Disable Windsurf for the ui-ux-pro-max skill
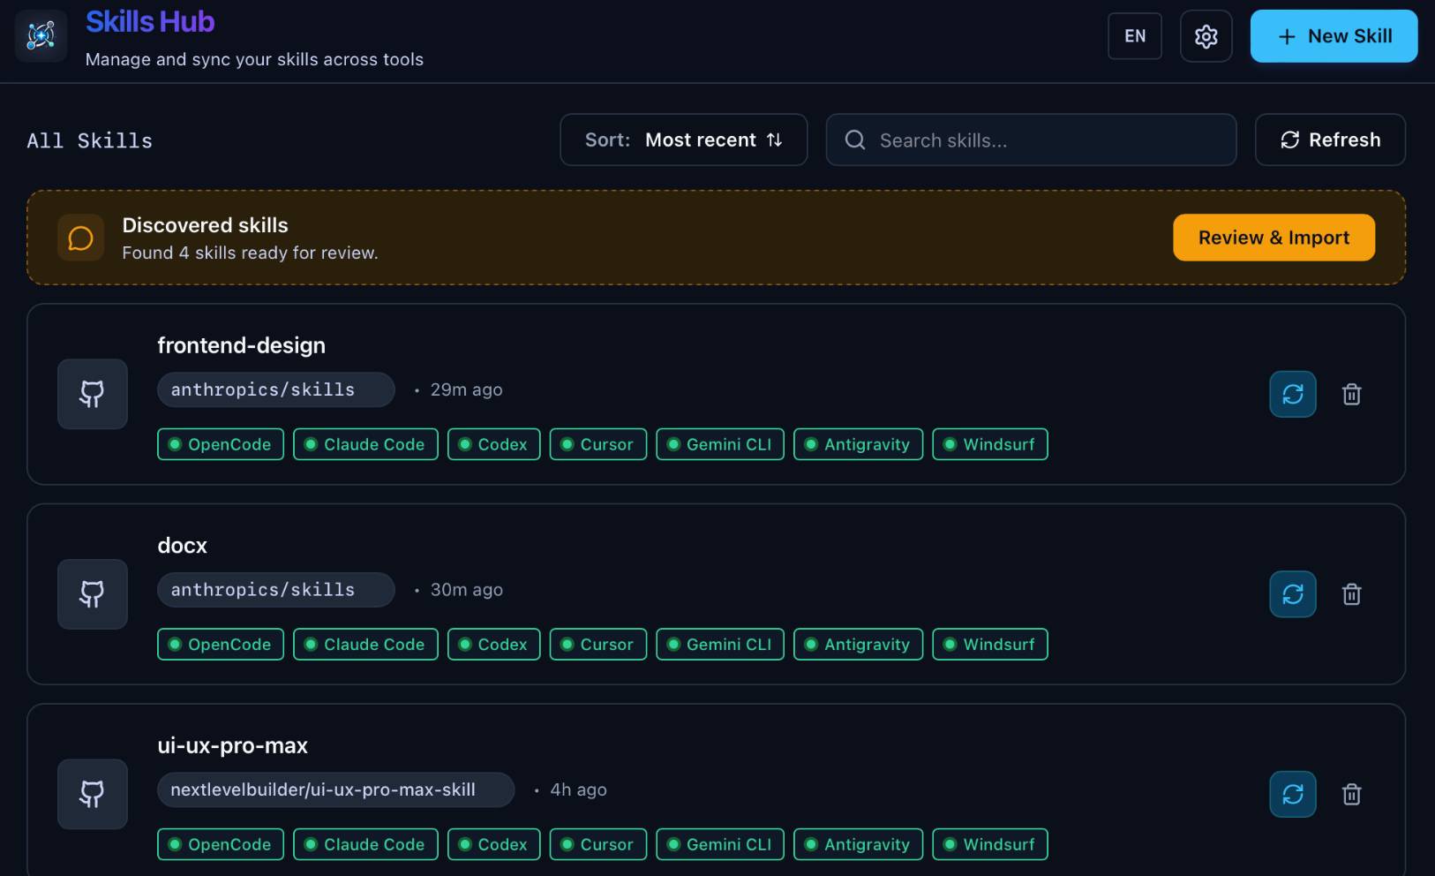The height and width of the screenshot is (876, 1435). [x=989, y=844]
